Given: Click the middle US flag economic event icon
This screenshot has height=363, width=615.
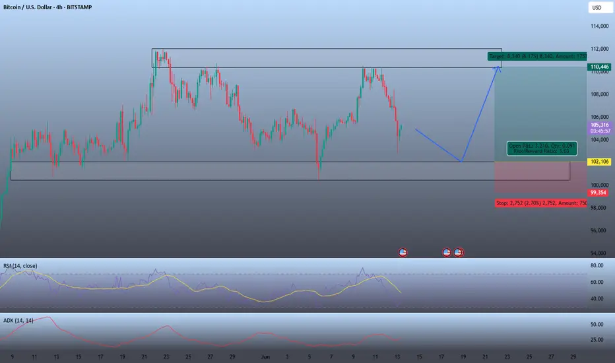Looking at the screenshot, I should [x=446, y=252].
